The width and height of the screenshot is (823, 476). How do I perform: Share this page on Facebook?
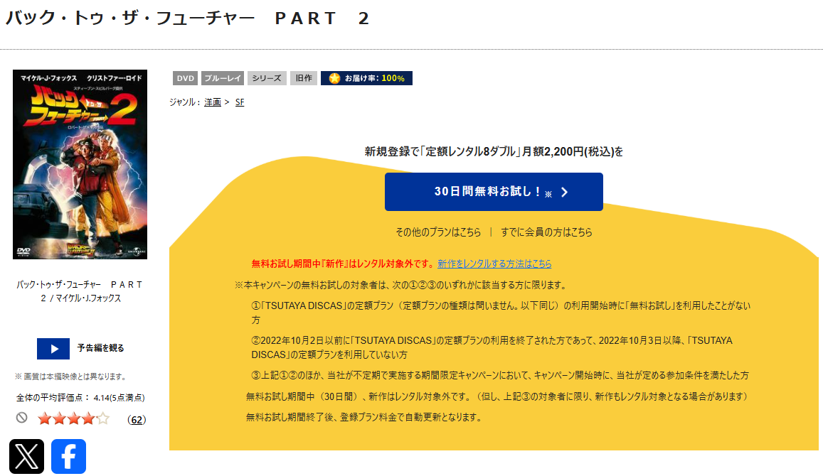(x=68, y=457)
